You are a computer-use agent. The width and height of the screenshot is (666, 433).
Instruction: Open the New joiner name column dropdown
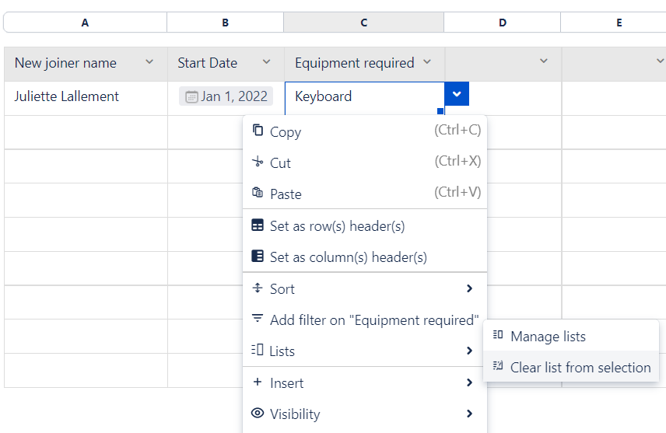tap(149, 62)
